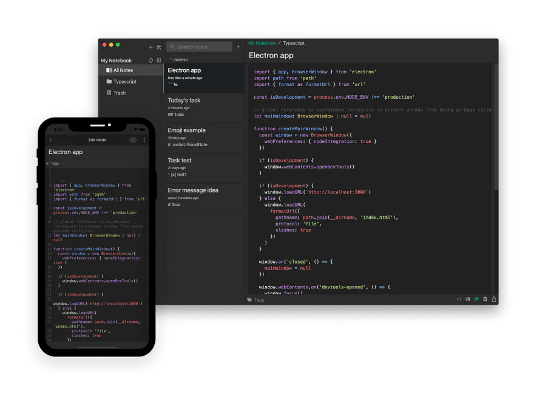Screen dimensions: 534x400
Task: Click the editor's vertical scrollbar
Action: (496, 127)
